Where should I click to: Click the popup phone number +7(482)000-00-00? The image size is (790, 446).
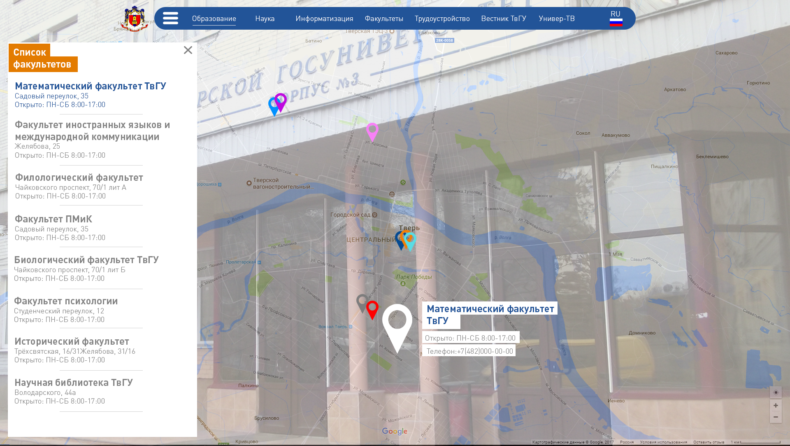tap(485, 351)
